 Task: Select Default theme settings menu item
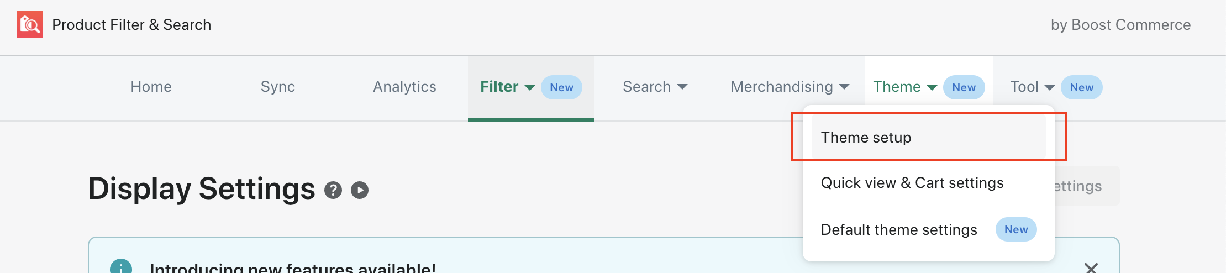[x=898, y=230]
